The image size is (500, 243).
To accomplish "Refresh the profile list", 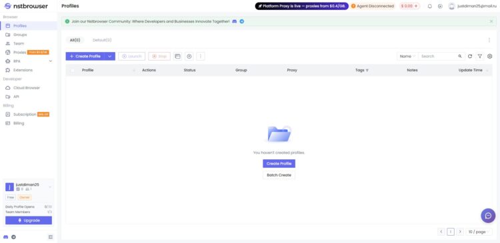I will [470, 57].
